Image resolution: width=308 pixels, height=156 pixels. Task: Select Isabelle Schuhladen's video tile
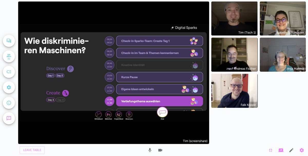coord(283,18)
